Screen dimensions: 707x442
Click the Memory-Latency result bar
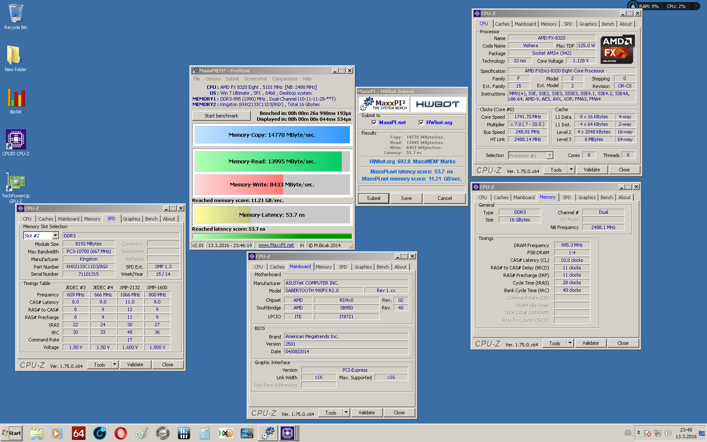(x=272, y=215)
